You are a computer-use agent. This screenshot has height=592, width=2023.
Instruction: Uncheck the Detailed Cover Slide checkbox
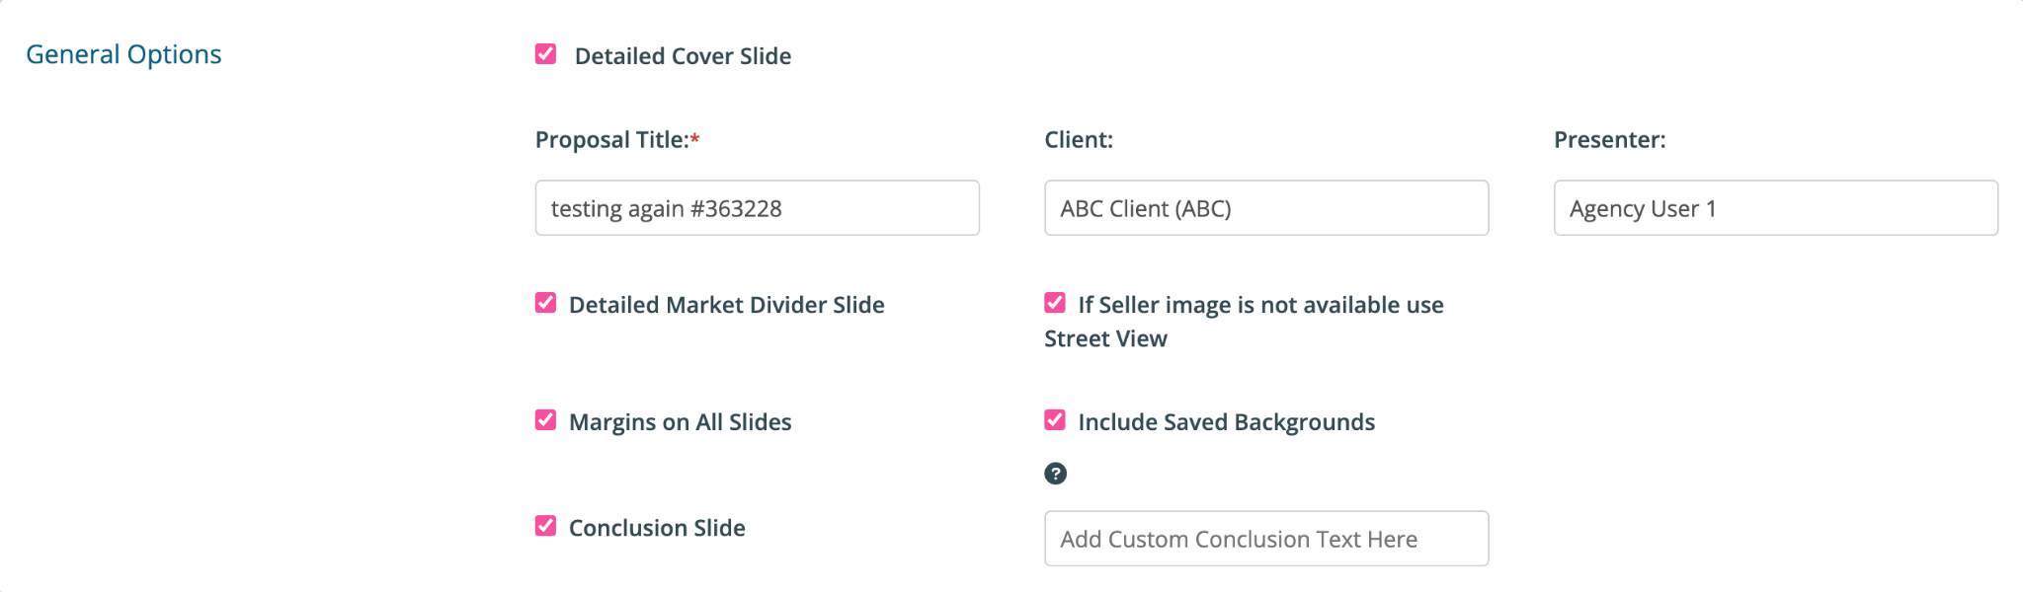pos(545,54)
